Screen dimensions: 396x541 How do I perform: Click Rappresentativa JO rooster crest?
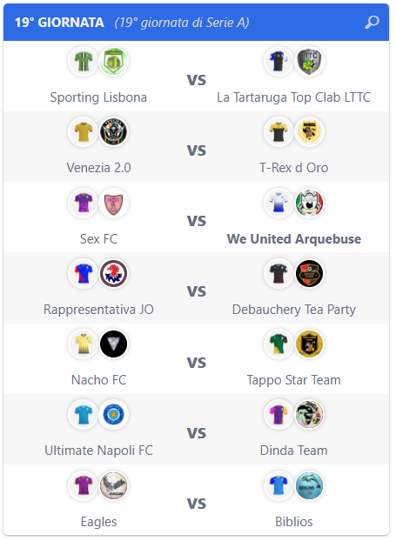(114, 274)
